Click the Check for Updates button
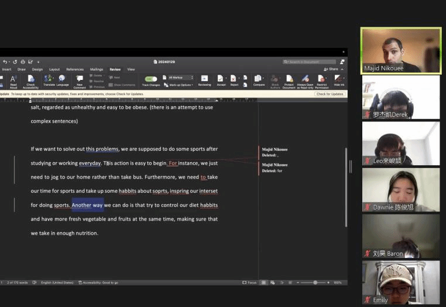Screen dimensions: 446x307 [x=330, y=94]
